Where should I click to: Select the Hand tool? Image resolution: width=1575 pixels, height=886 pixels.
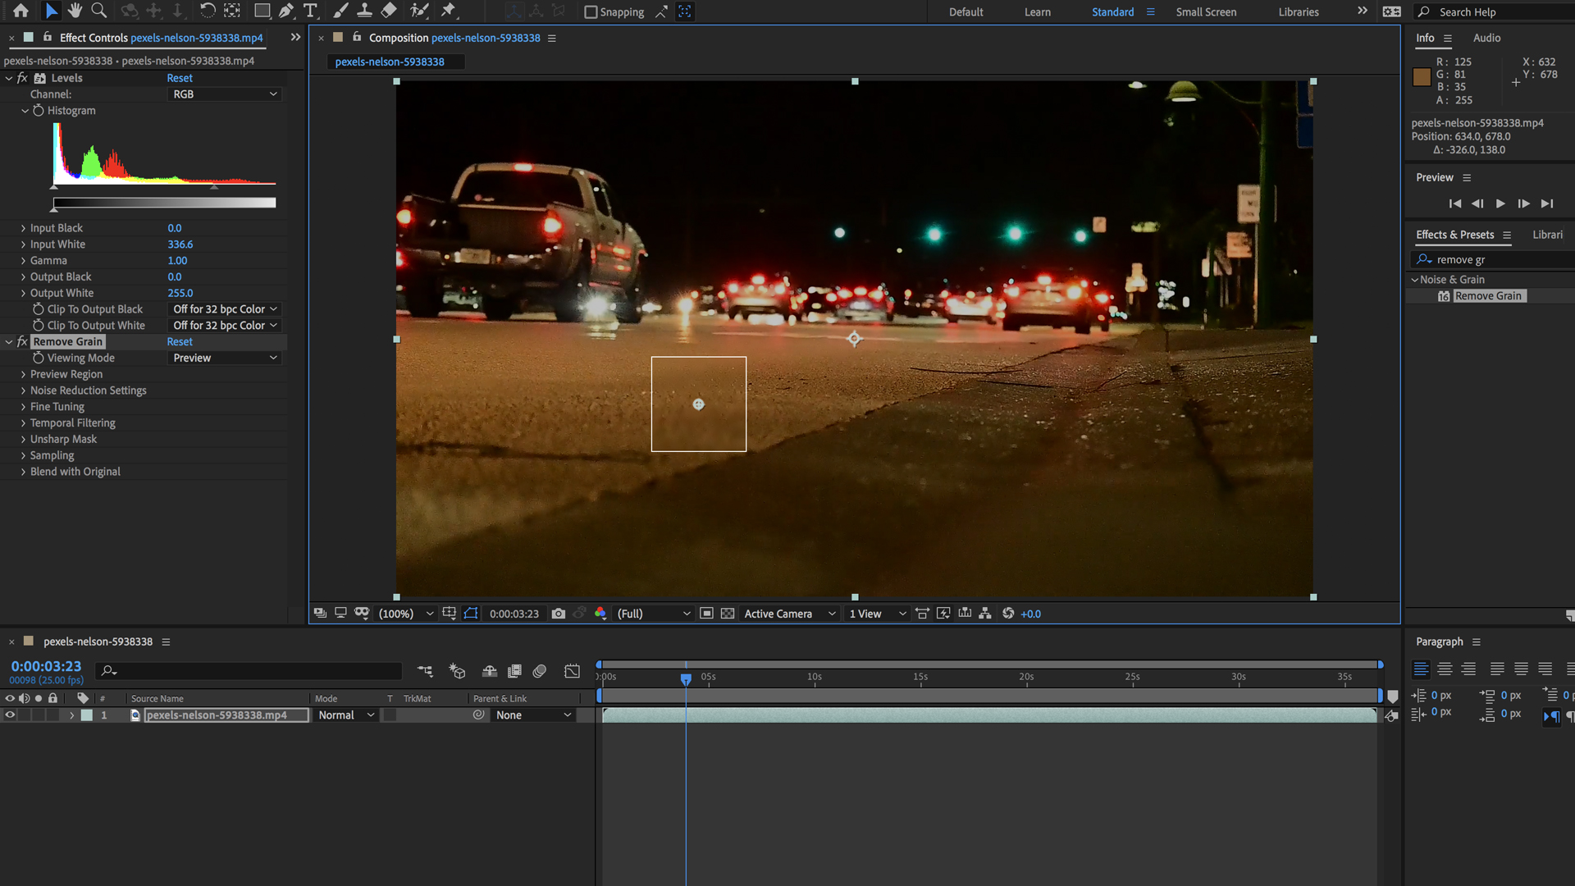(74, 11)
